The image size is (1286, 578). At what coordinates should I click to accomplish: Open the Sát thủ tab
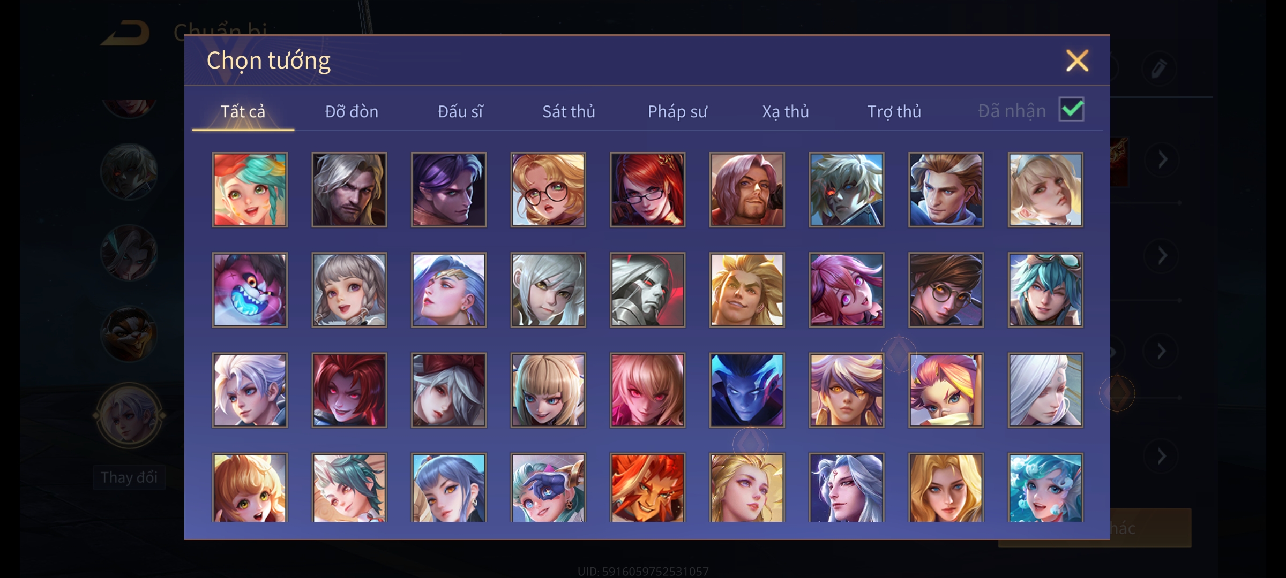(x=569, y=111)
